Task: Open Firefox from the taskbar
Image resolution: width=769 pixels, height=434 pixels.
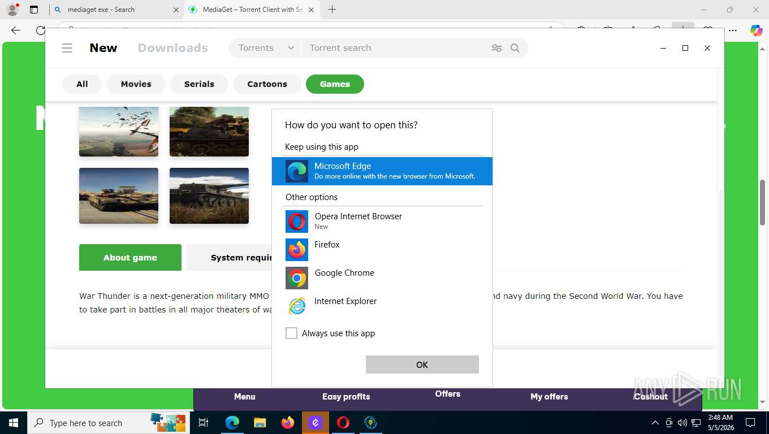Action: 288,423
